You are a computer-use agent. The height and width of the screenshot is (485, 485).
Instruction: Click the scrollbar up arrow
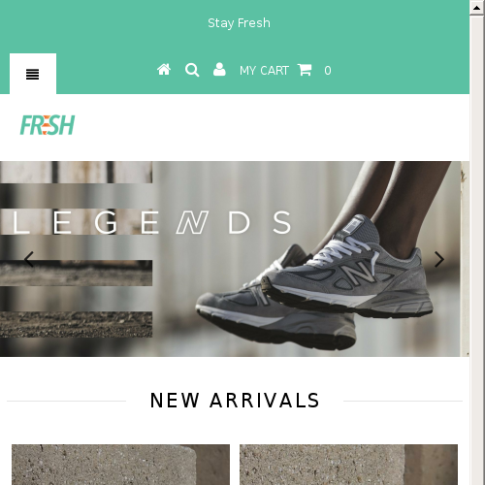[x=477, y=8]
